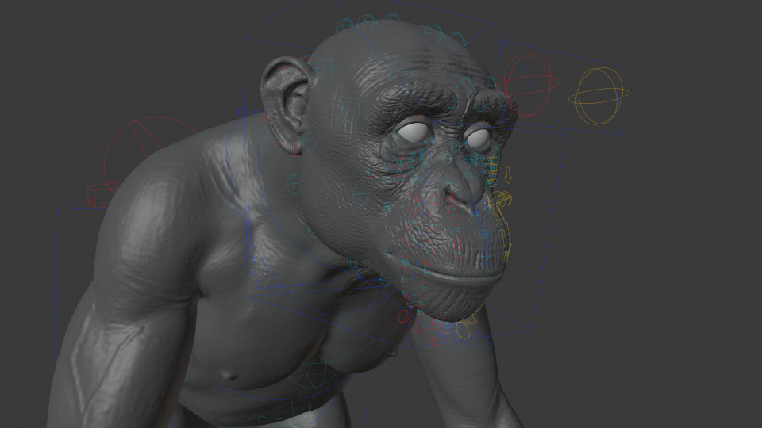Select the red circle control under chin

[403, 316]
